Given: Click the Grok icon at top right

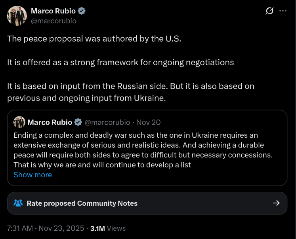Looking at the screenshot, I should (x=269, y=11).
